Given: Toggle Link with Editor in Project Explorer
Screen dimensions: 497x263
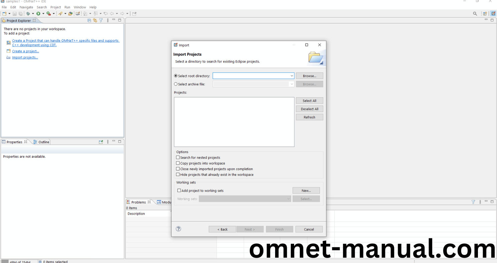Looking at the screenshot, I should click(x=95, y=20).
